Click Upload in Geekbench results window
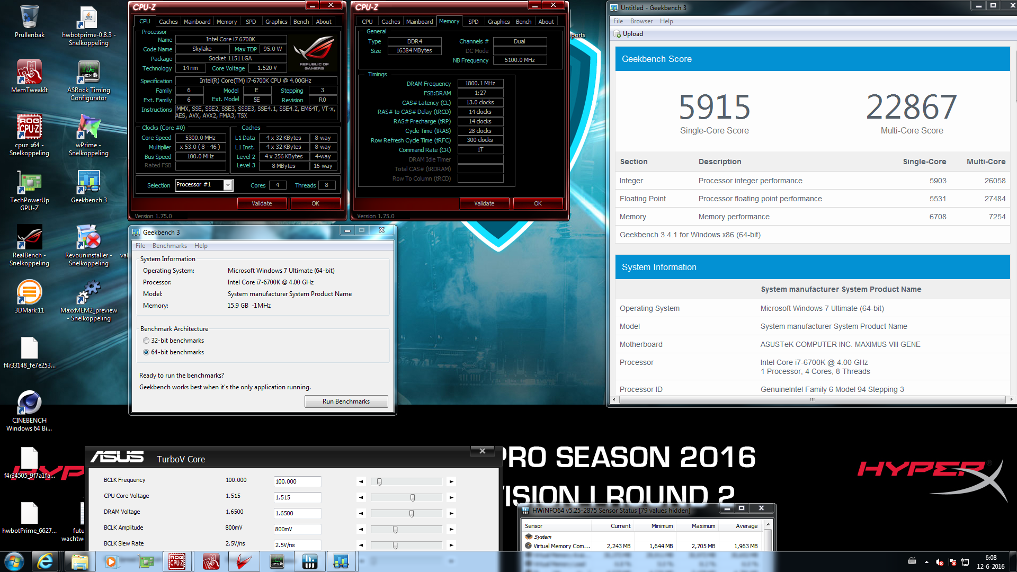Screen dimensions: 1017x572 pyautogui.click(x=628, y=34)
